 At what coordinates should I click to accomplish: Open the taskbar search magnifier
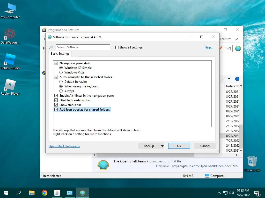19,193
